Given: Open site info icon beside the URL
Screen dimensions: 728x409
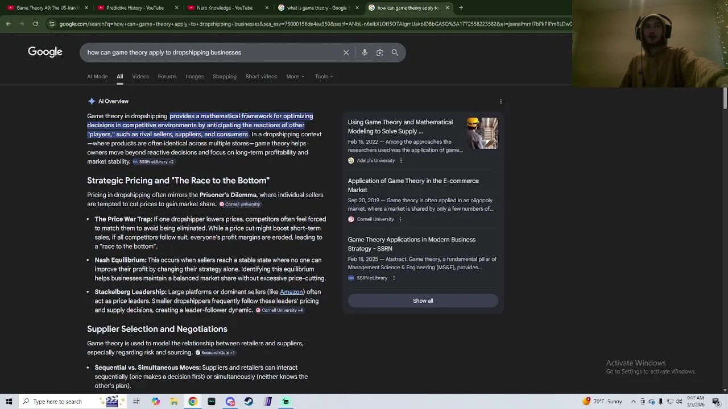Looking at the screenshot, I should click(x=52, y=24).
